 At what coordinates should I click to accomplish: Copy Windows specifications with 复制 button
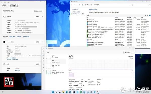(37, 42)
